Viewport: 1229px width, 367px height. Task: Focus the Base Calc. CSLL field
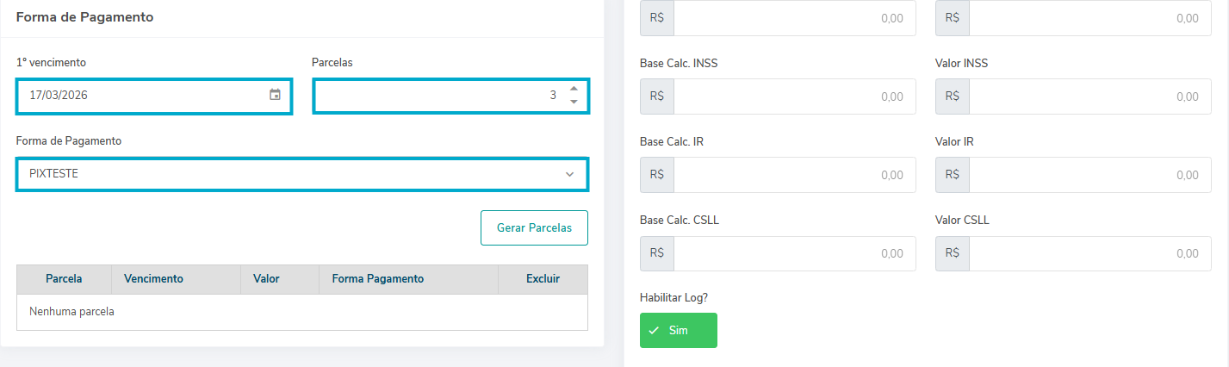[793, 253]
